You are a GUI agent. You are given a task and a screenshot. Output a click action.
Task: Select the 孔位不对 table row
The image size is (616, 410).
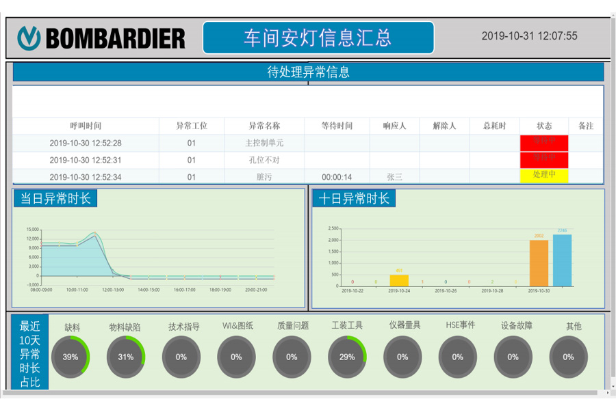(264, 160)
